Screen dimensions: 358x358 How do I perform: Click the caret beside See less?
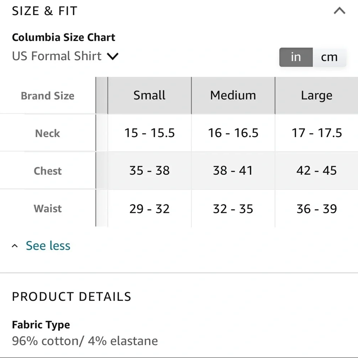[x=15, y=246]
